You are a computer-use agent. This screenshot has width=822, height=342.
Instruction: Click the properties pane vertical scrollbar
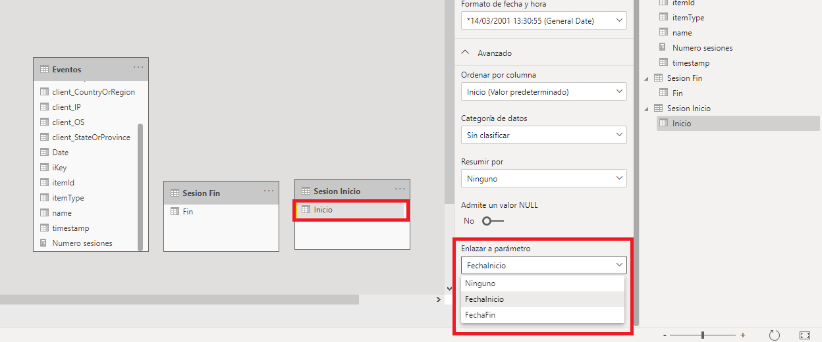[x=635, y=163]
